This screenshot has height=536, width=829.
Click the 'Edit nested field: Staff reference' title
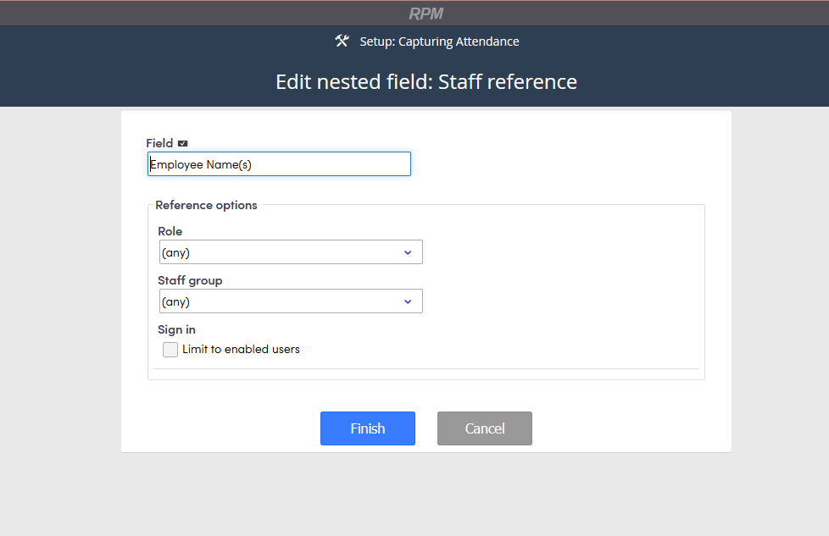(x=426, y=82)
